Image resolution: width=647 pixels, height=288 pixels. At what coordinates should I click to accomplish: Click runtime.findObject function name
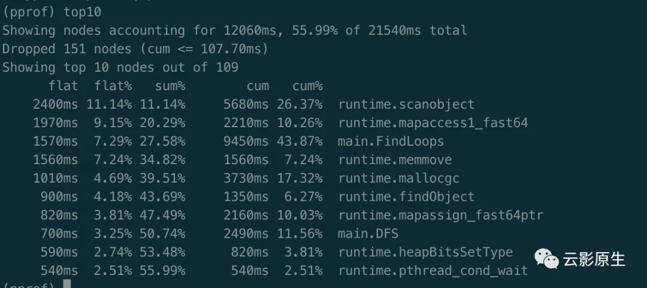(406, 197)
